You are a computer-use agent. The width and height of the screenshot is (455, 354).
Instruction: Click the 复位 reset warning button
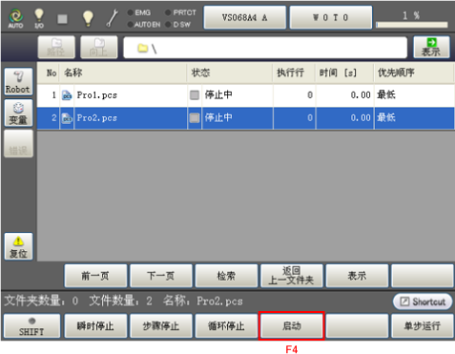pos(18,246)
